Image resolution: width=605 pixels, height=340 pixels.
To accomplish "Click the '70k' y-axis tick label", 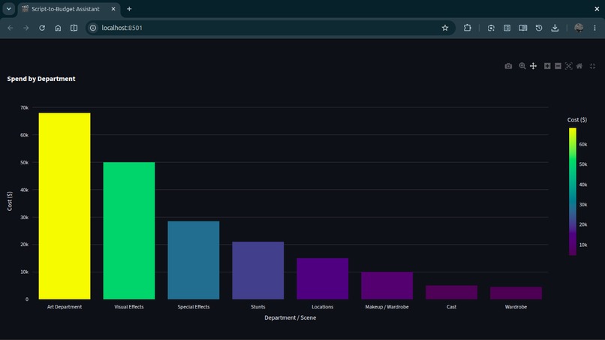I will (x=24, y=107).
